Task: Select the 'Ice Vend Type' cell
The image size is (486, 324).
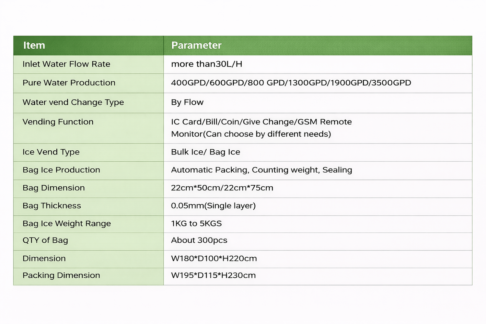Action: click(51, 152)
